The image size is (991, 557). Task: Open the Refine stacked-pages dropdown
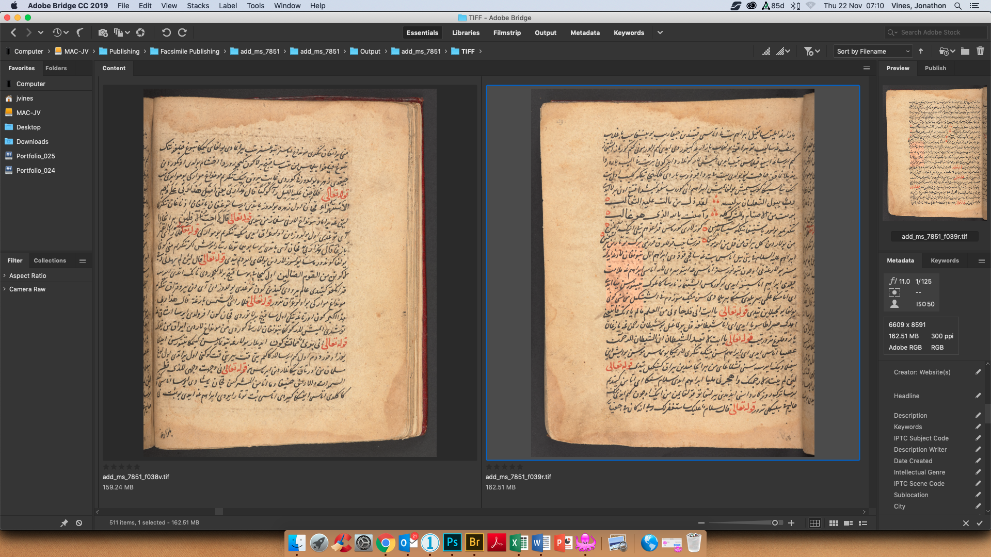(x=122, y=32)
